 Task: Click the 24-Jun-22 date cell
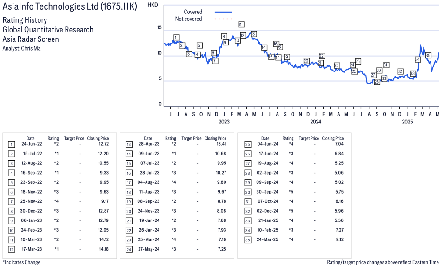pos(32,144)
